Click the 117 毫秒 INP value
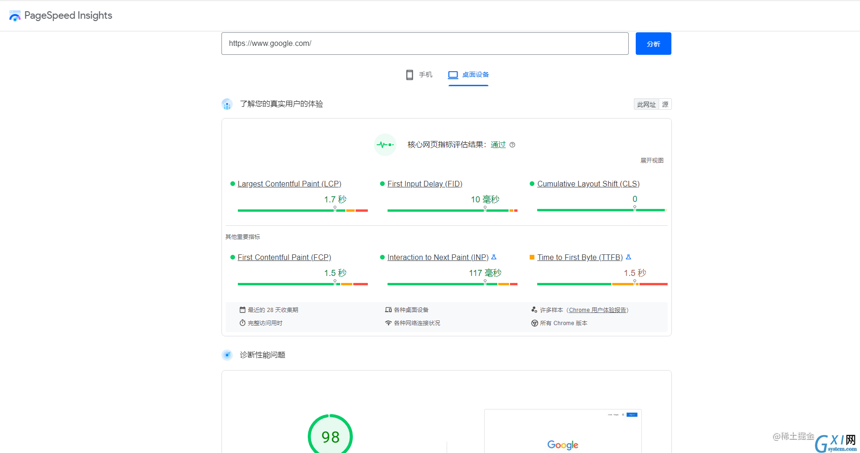Viewport: 860px width, 453px height. [x=485, y=273]
